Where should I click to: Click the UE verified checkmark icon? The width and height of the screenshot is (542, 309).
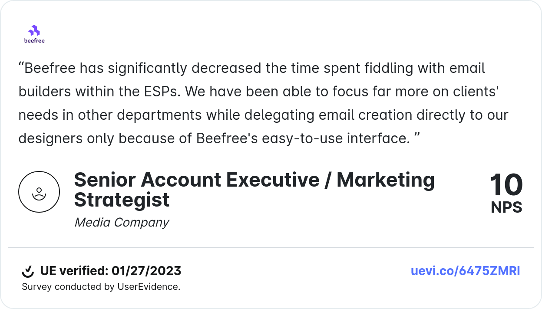point(28,271)
